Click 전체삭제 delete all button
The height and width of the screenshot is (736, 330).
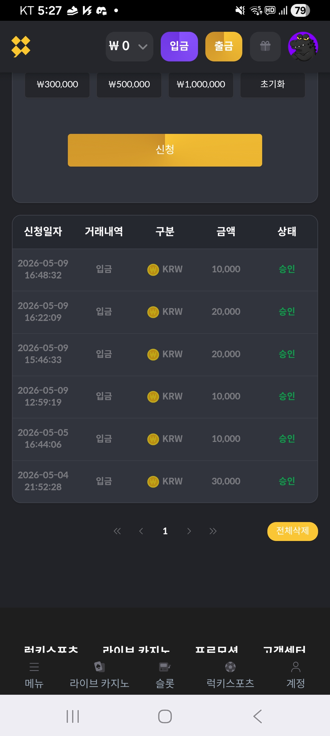293,531
